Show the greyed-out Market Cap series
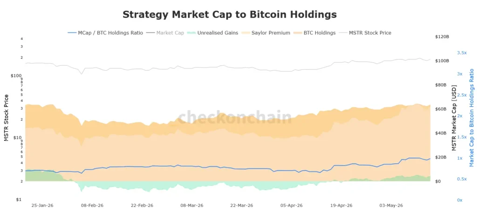 pyautogui.click(x=165, y=33)
